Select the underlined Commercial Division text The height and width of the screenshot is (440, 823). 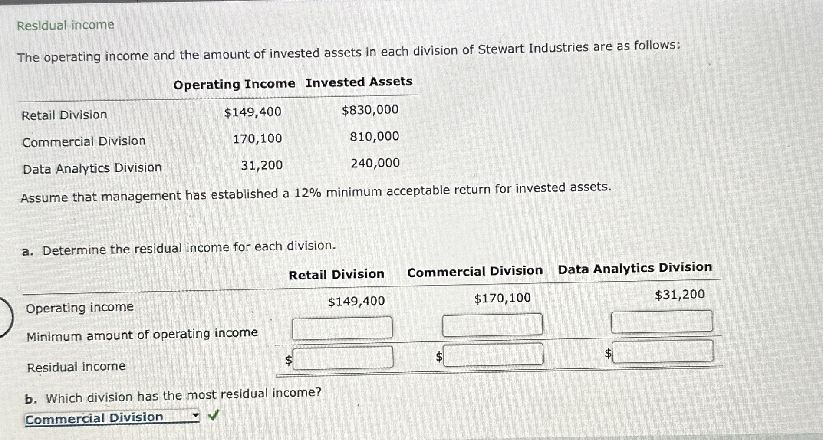click(x=93, y=417)
